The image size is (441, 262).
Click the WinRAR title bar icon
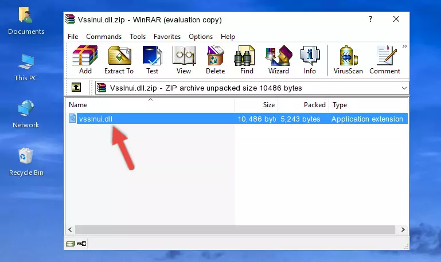pos(70,19)
